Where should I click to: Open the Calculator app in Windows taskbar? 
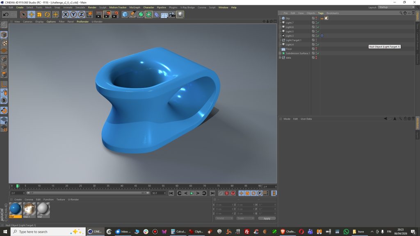coord(179,231)
